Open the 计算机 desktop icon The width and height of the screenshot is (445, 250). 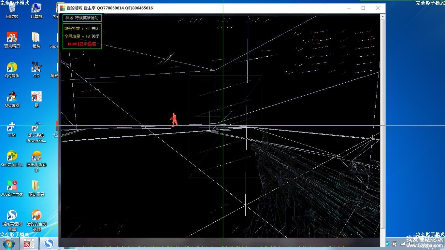click(x=36, y=11)
